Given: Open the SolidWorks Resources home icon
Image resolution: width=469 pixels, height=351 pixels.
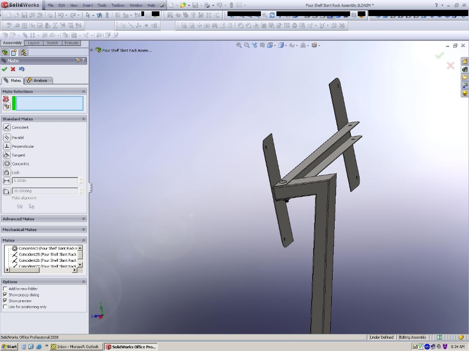Looking at the screenshot, I should click(x=465, y=61).
